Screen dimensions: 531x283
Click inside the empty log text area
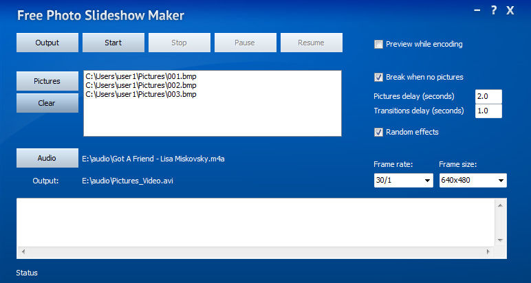[x=255, y=223]
